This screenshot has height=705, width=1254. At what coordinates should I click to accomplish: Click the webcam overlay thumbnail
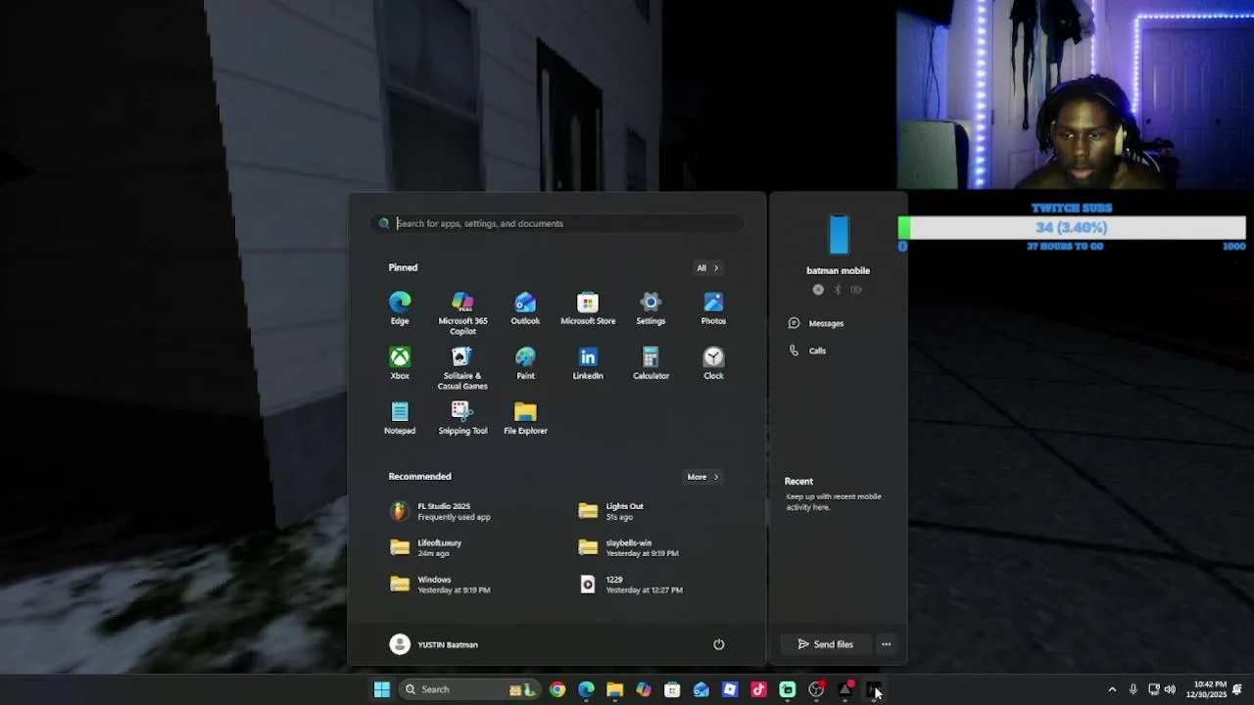tap(1075, 94)
